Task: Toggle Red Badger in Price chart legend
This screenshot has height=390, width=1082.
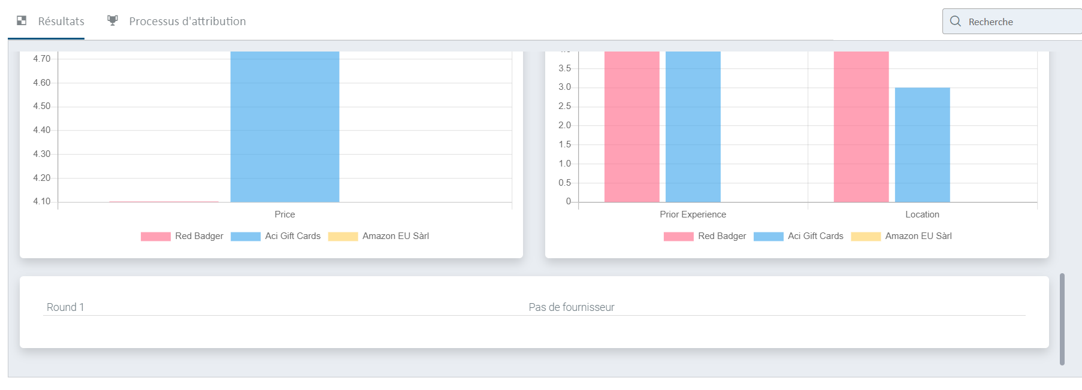Action: click(x=182, y=236)
